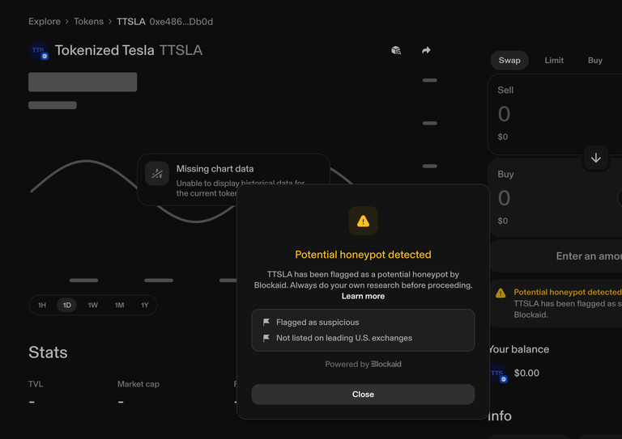Go to Tokens in the breadcrumb
This screenshot has width=622, height=439.
[x=88, y=22]
